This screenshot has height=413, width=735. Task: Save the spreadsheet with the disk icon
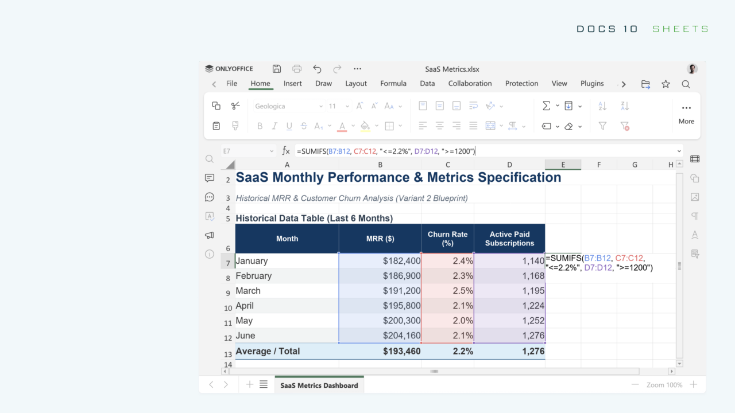coord(277,69)
